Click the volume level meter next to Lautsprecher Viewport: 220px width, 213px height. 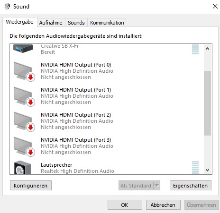click(195, 167)
